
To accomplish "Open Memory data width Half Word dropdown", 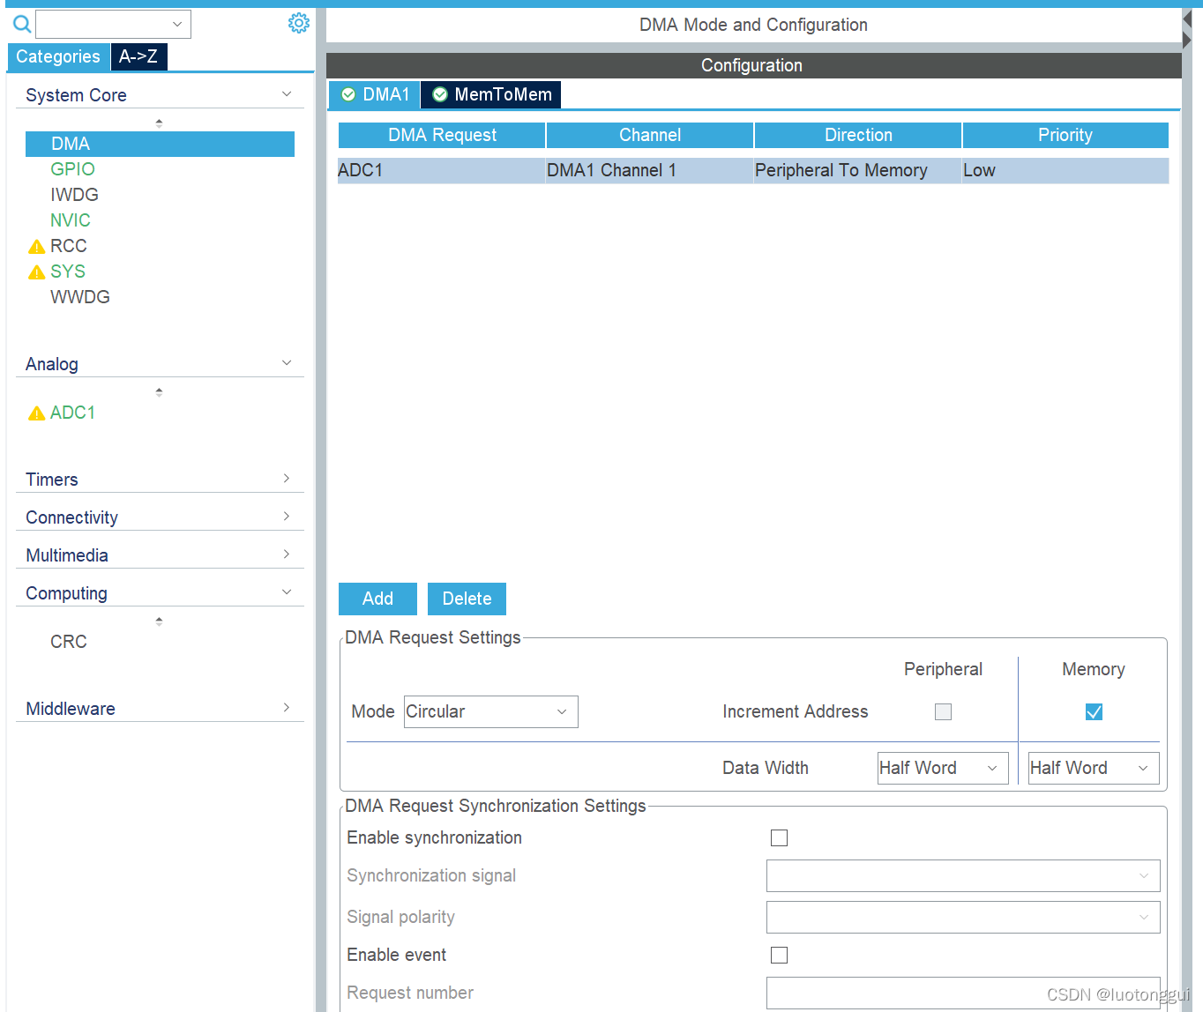I will click(1094, 768).
